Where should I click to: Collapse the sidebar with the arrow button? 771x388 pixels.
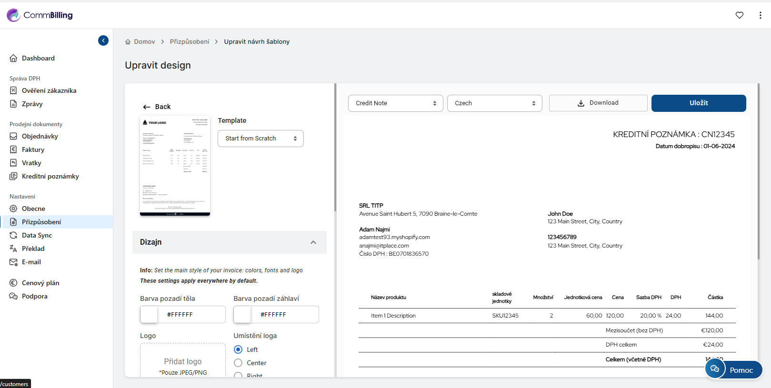(103, 40)
